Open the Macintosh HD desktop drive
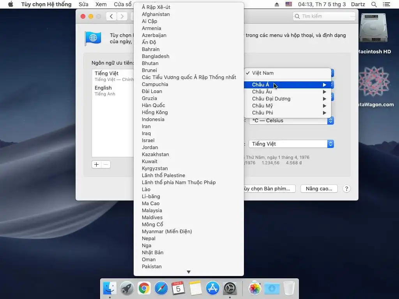The width and height of the screenshot is (399, 299). [374, 28]
